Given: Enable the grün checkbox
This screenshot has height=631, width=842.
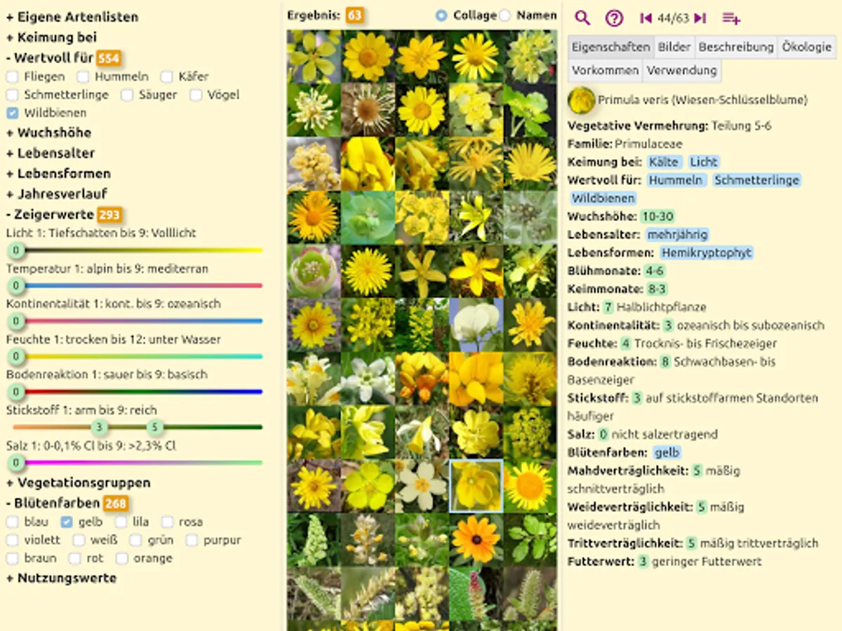Looking at the screenshot, I should [x=137, y=540].
